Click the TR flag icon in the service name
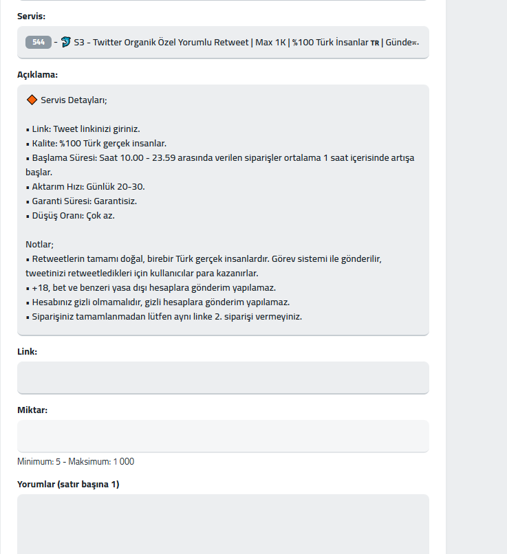The image size is (507, 554). coord(375,43)
